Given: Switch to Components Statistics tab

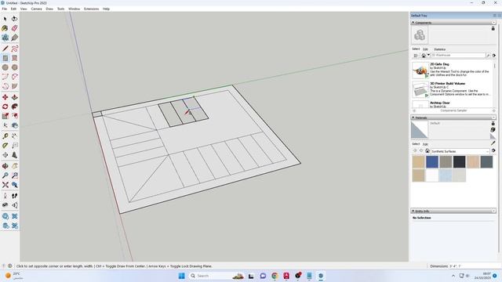Looking at the screenshot, I should pyautogui.click(x=439, y=49).
